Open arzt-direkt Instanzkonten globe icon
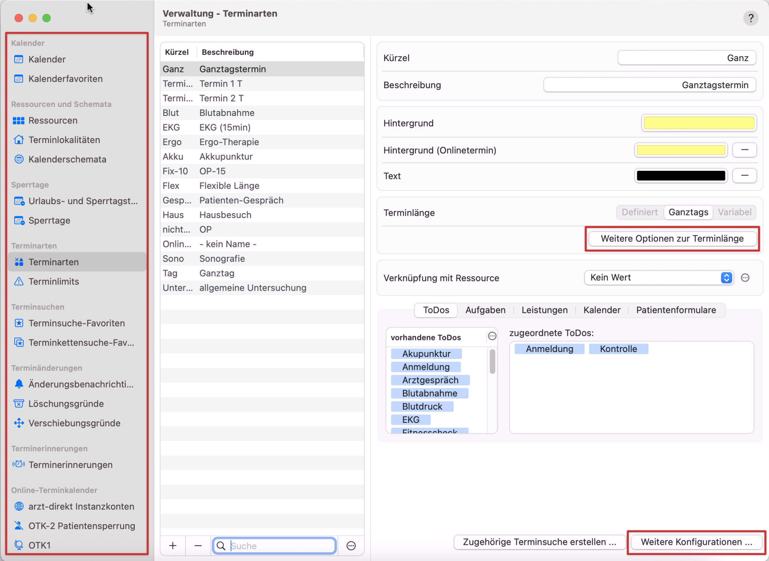Viewport: 769px width, 561px height. coord(18,507)
